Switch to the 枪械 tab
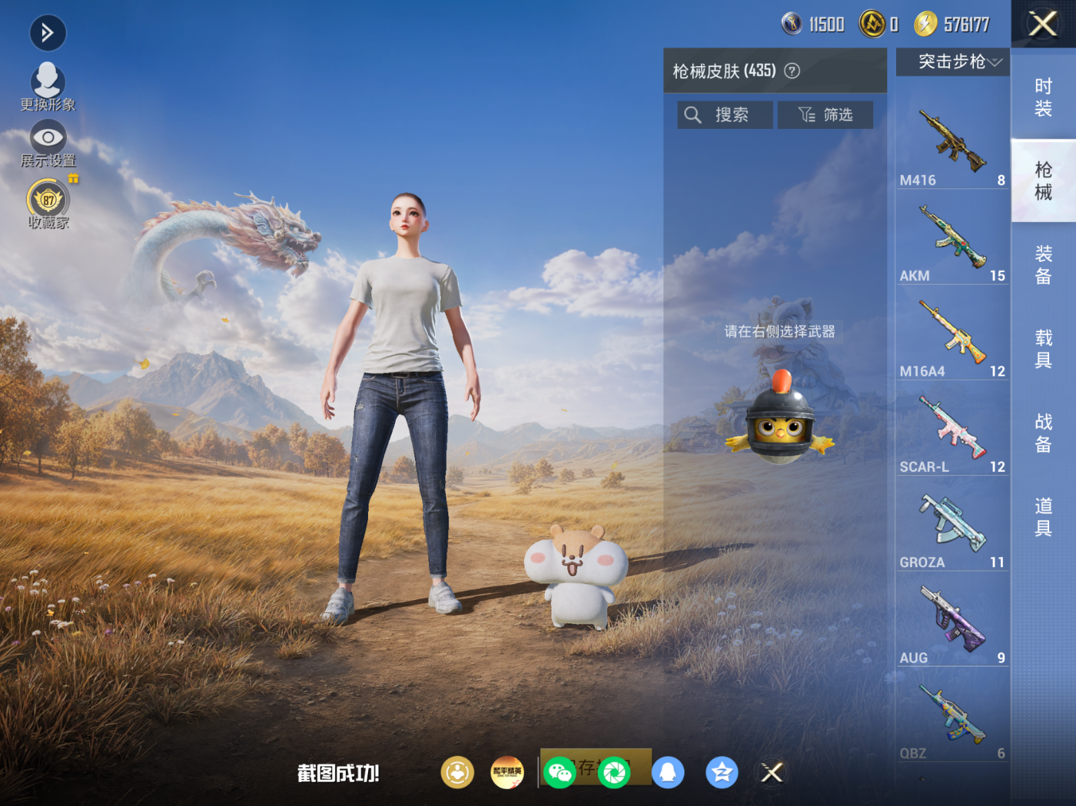1076x806 pixels. pos(1044,180)
